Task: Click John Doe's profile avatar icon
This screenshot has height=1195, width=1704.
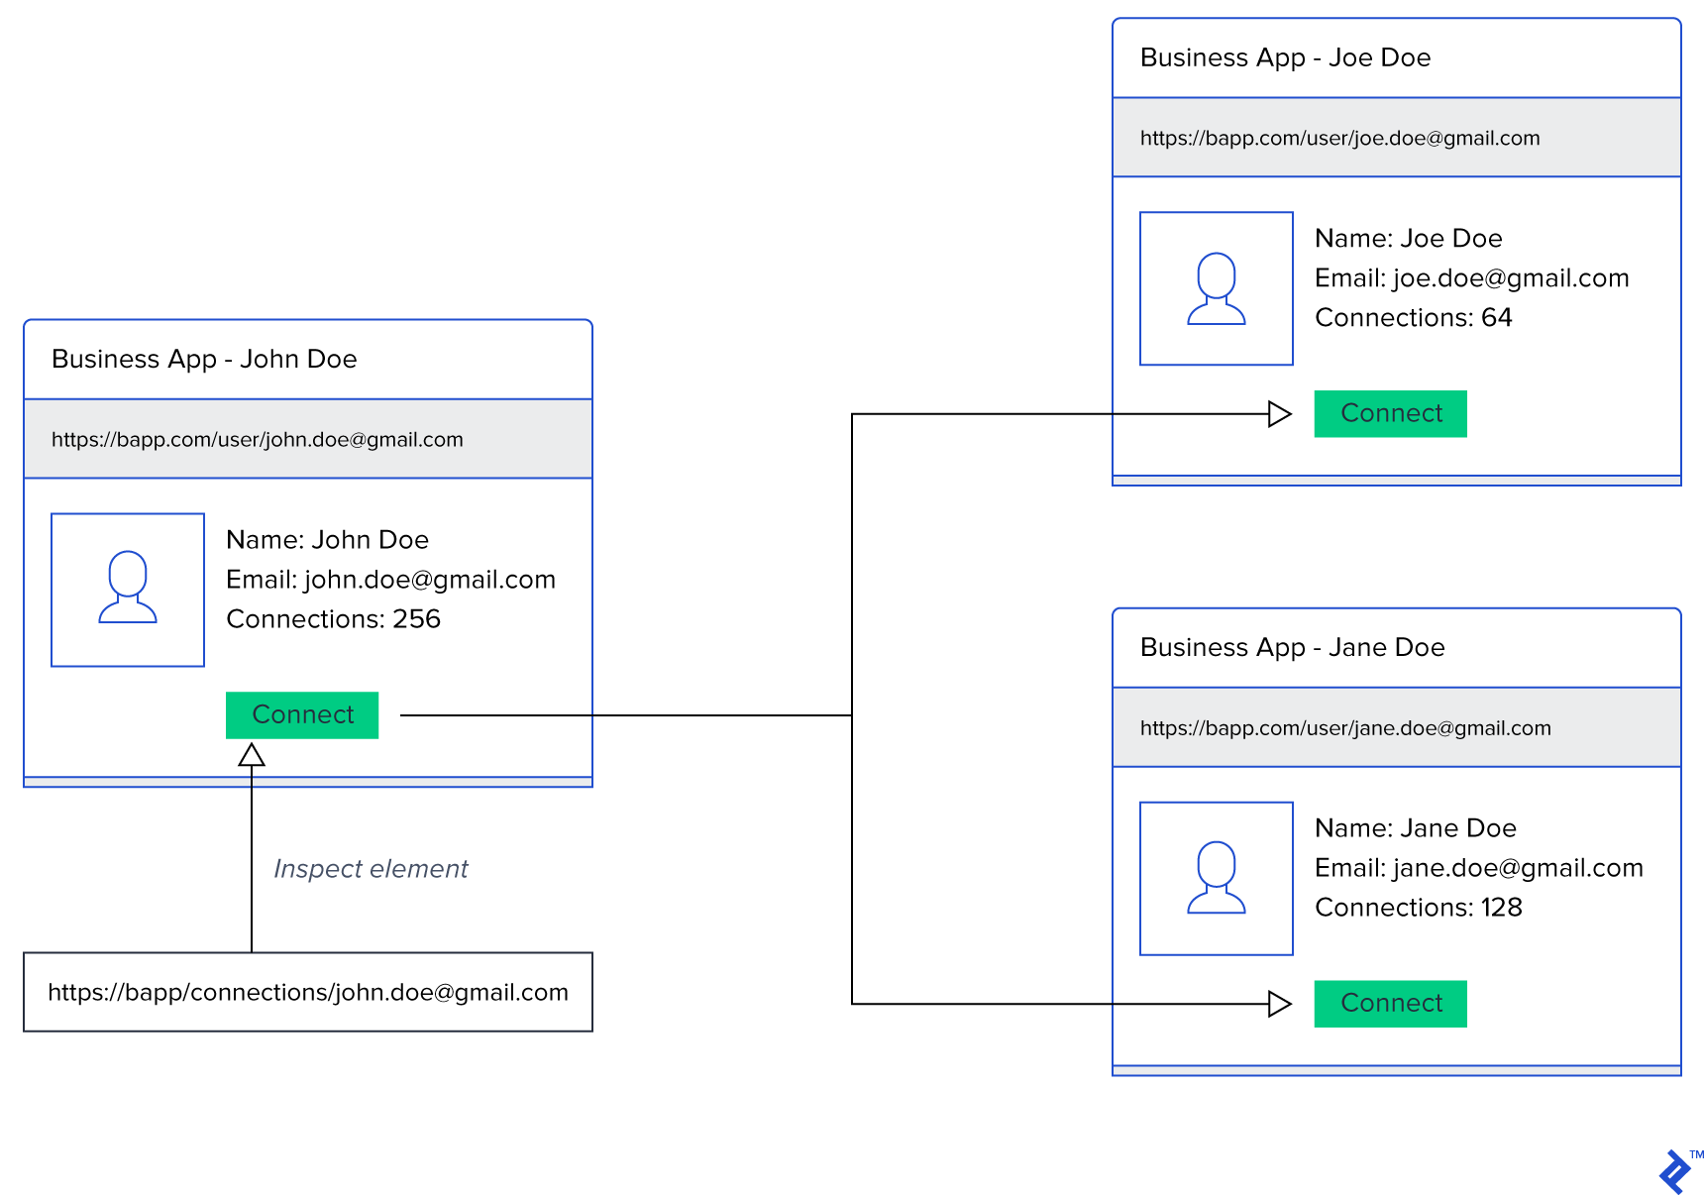Action: coord(128,590)
